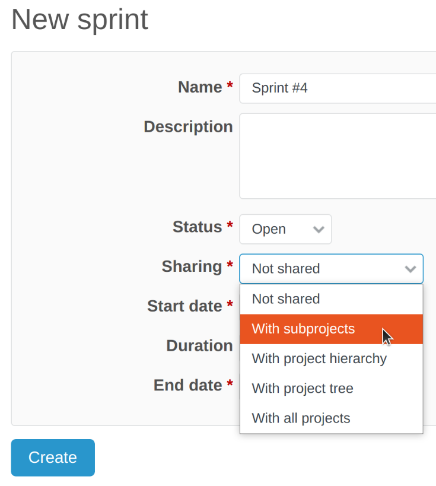Open the Status combo box showing Open

click(x=285, y=229)
